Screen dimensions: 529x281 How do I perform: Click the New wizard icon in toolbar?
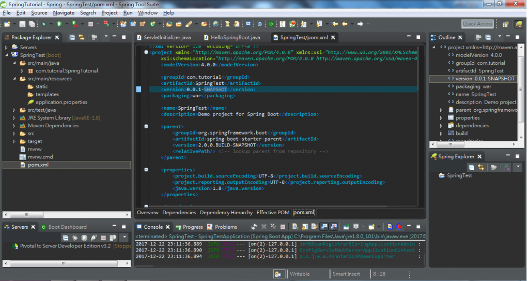pos(7,24)
